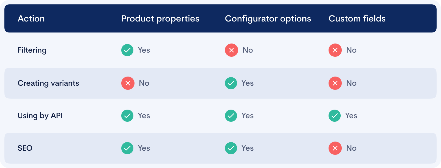Click the red X icon for Filtering Custom fields
441x168 pixels.
tap(335, 50)
